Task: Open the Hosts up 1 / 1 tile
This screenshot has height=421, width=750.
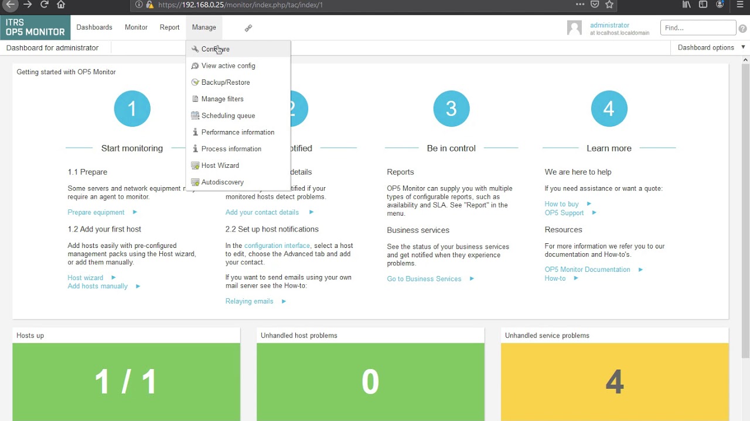Action: coord(126,382)
